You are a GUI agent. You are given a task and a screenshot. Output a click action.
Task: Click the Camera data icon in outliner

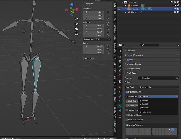pos(143,6)
